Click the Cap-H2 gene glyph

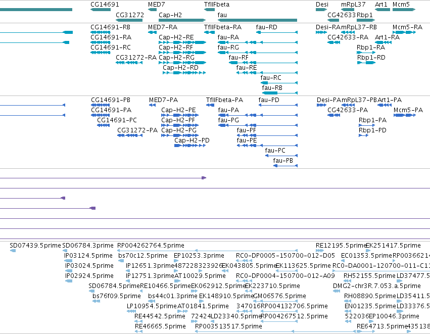tap(182, 20)
